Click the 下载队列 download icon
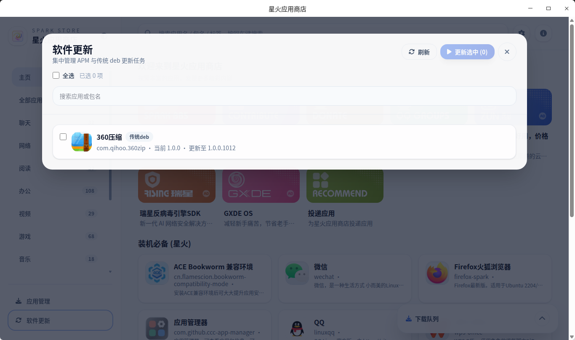The image size is (575, 340). (408, 319)
